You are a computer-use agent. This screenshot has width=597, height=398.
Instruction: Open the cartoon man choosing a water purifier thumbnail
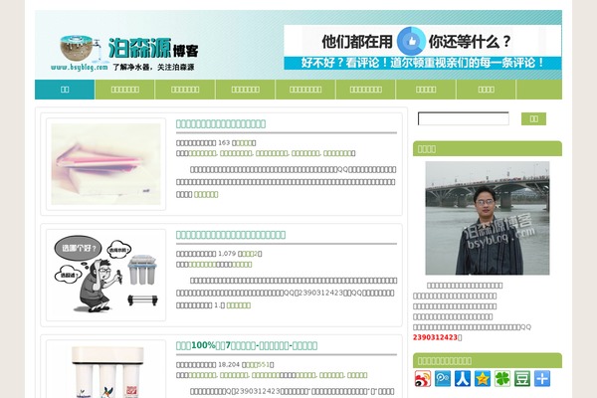pos(105,275)
